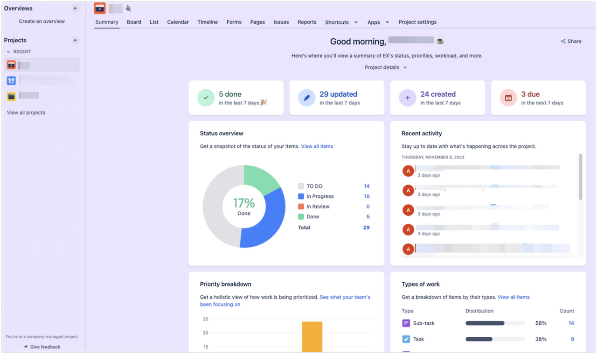The width and height of the screenshot is (597, 354).
Task: Click View all projects link
Action: click(26, 112)
